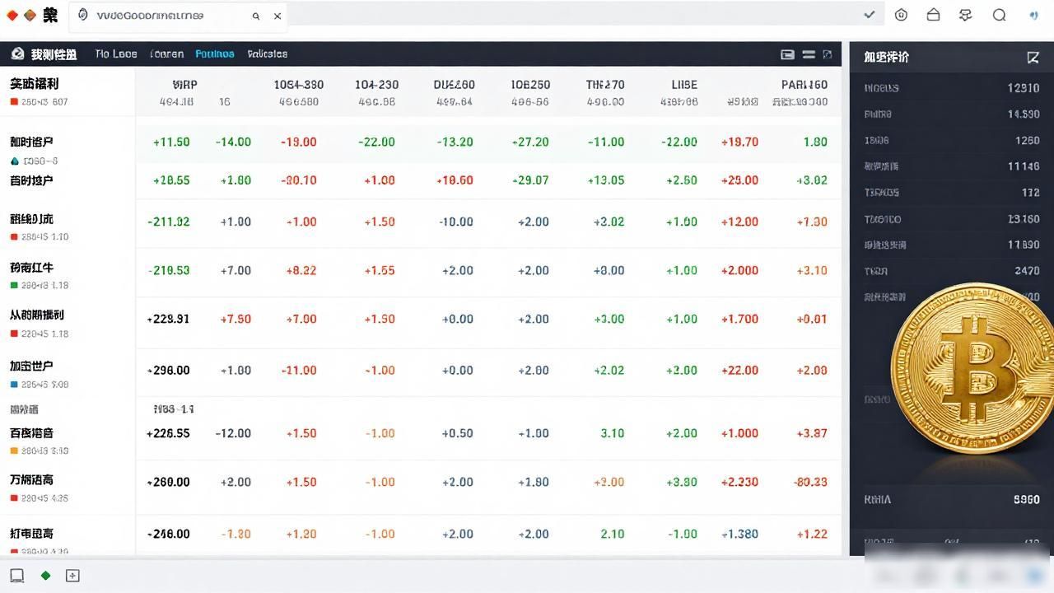Click the monitor icon in the bottom bar

(16, 576)
